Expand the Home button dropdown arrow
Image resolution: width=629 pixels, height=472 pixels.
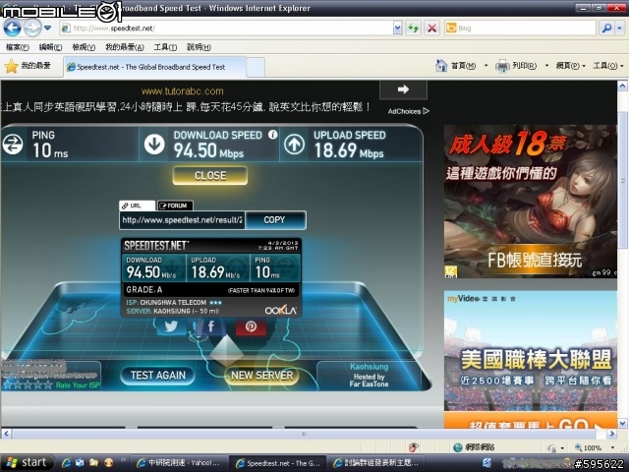[x=486, y=66]
